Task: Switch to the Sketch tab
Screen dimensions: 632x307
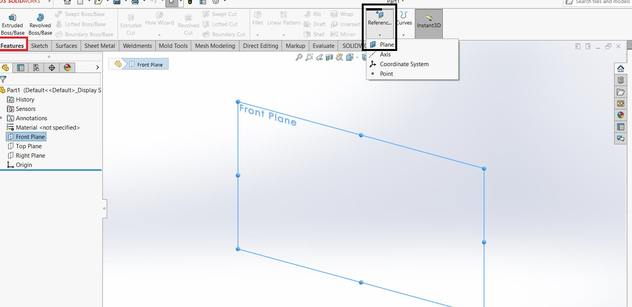Action: coord(39,46)
